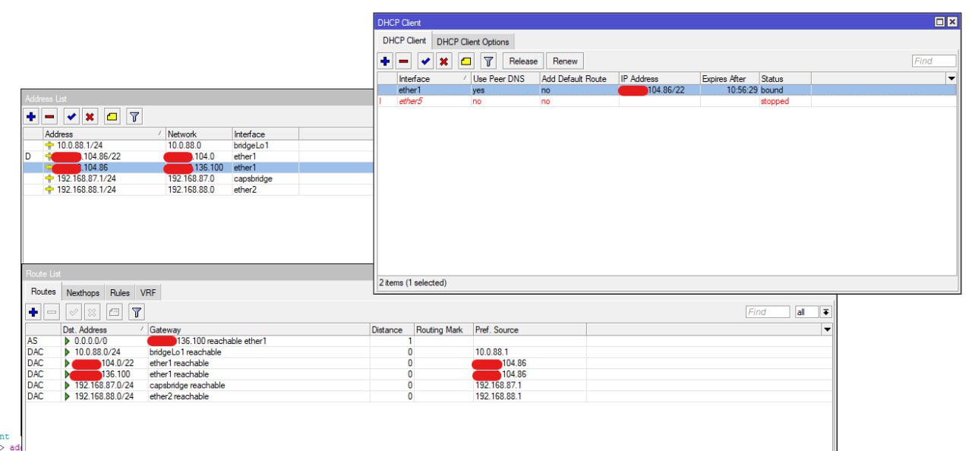The height and width of the screenshot is (451, 972).
Task: Sort by Add Default Route column
Action: click(x=579, y=79)
